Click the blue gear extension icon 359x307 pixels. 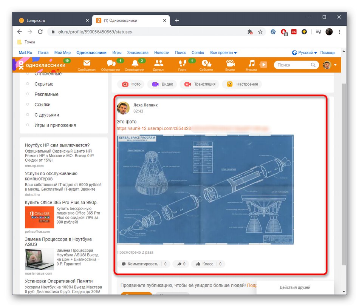pyautogui.click(x=273, y=32)
